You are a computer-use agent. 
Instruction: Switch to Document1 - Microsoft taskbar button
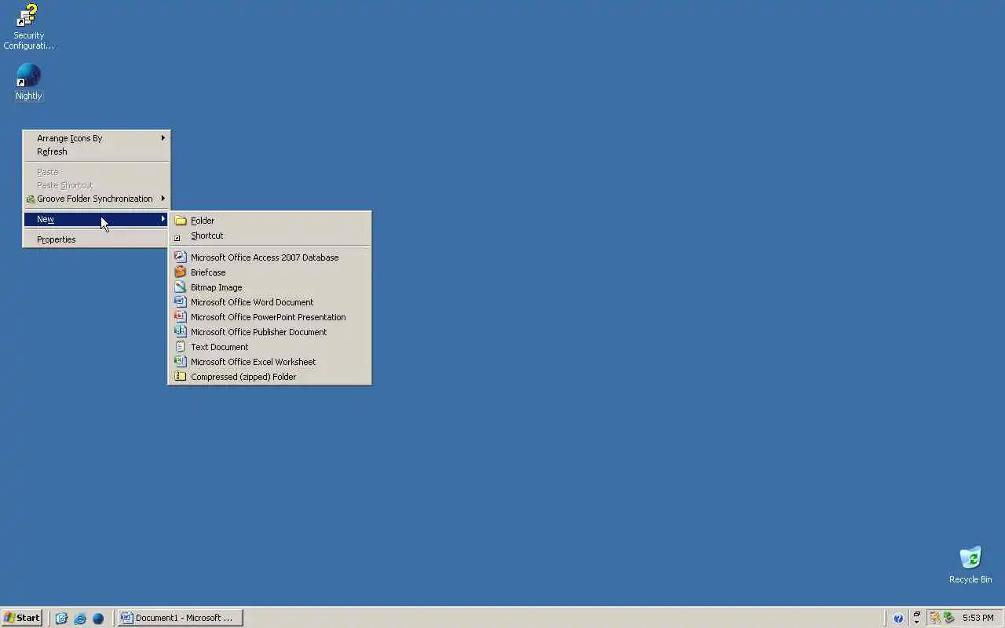(180, 618)
